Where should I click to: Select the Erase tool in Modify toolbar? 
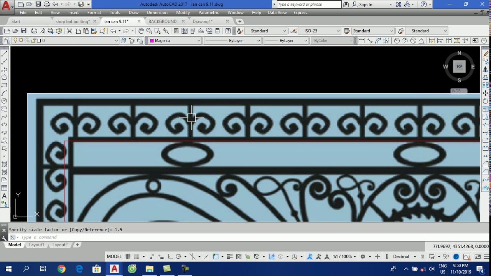pyautogui.click(x=486, y=54)
